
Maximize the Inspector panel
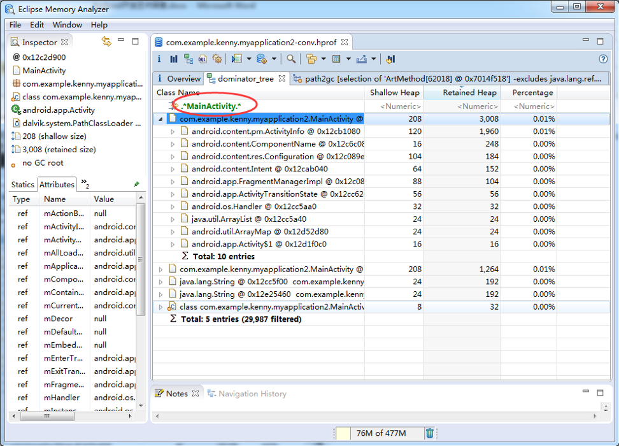tap(136, 41)
